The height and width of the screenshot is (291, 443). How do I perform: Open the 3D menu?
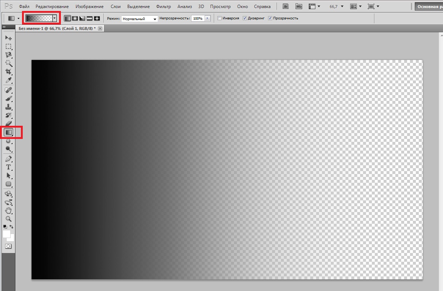pyautogui.click(x=201, y=7)
